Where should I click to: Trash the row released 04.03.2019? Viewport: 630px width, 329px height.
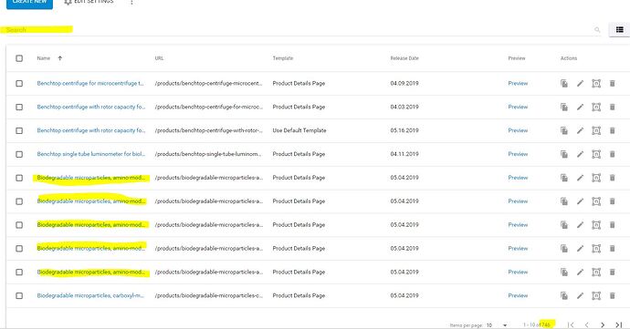click(613, 108)
